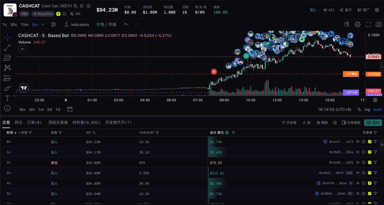Open the forecast measurement tool
The width and height of the screenshot is (384, 205).
pos(7,78)
